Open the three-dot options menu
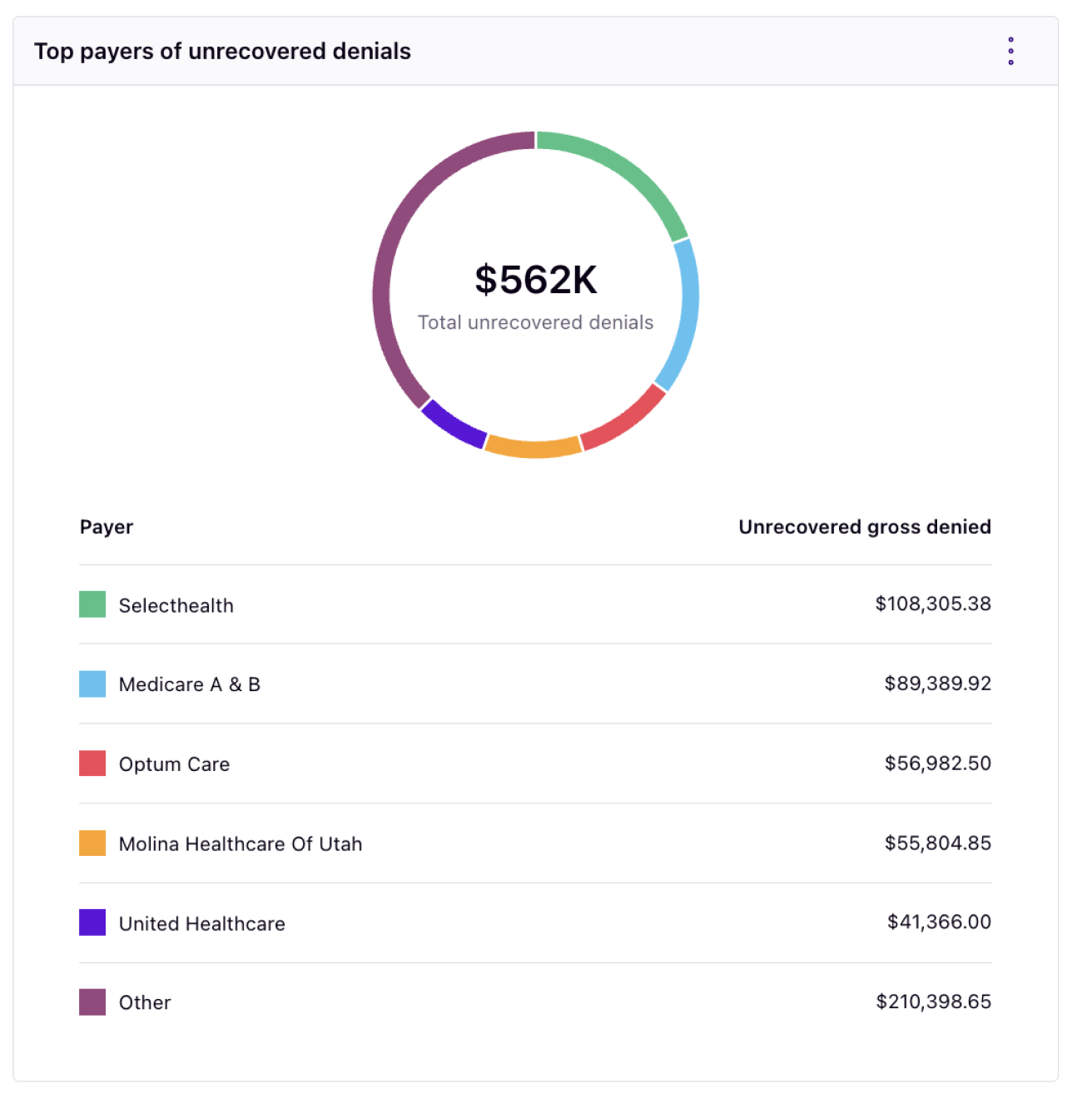This screenshot has width=1072, height=1094. point(1010,51)
